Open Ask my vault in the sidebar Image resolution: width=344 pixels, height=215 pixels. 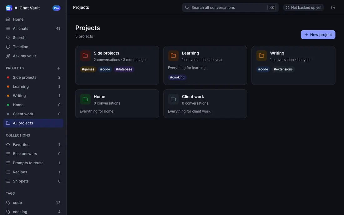click(33, 56)
